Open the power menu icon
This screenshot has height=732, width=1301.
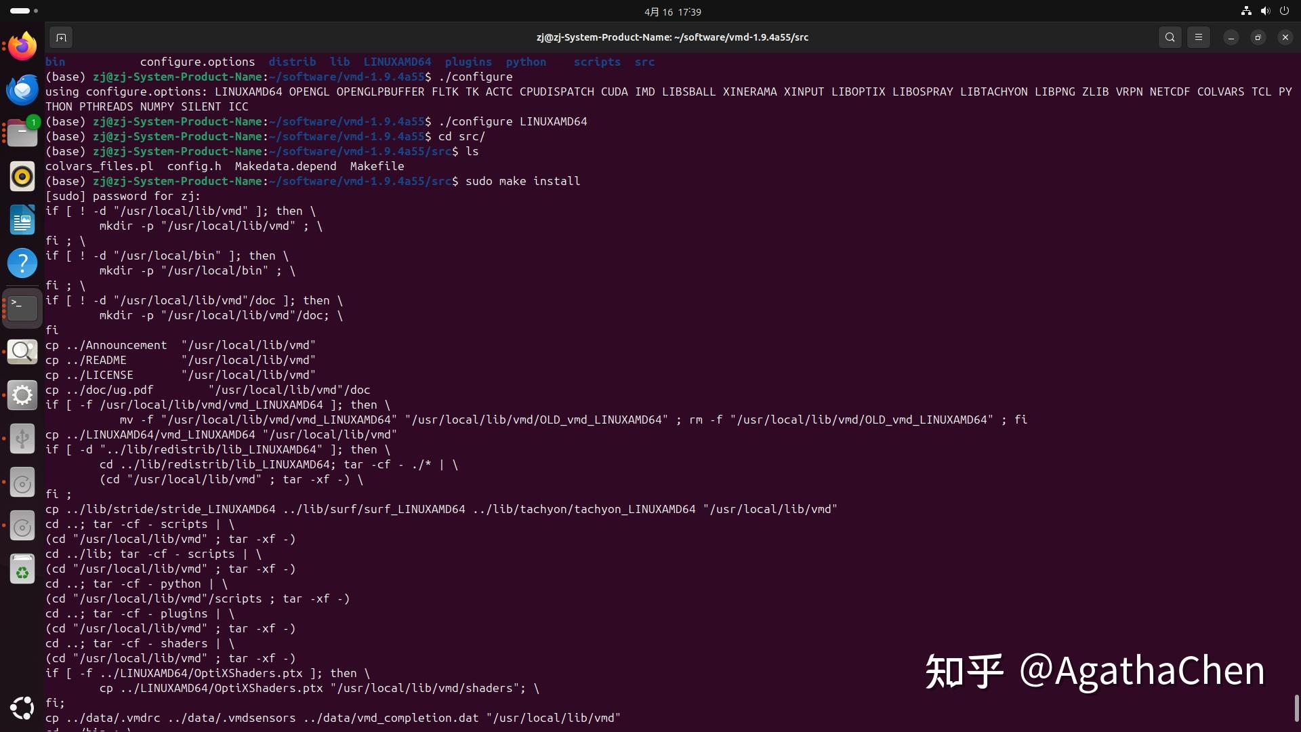1284,11
